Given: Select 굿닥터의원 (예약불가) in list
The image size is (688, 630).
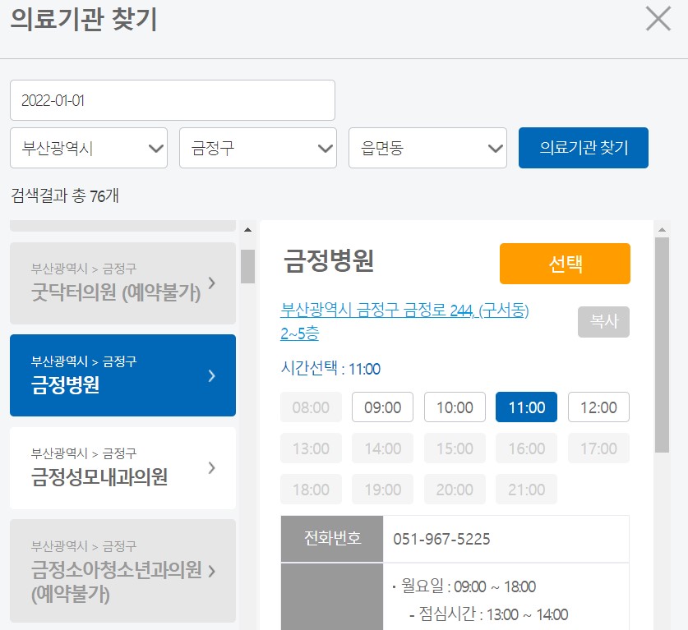Looking at the screenshot, I should (x=122, y=283).
